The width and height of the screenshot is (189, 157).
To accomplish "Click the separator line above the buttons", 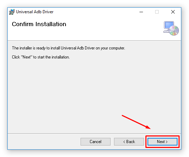I will [94, 133].
